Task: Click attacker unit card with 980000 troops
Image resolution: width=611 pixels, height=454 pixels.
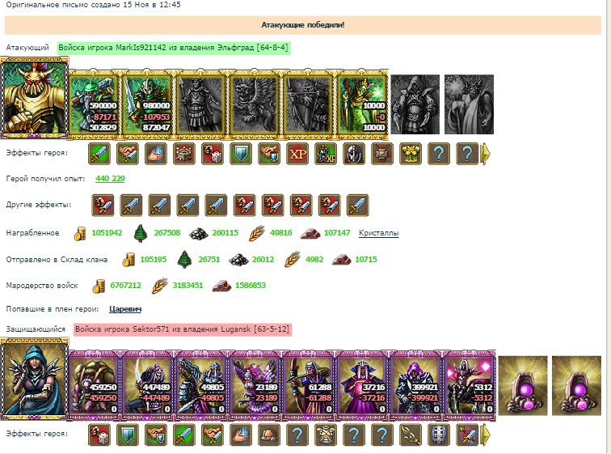Action: click(147, 104)
